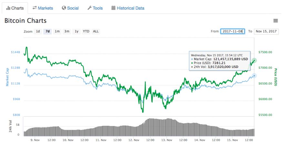Click the globe icon beside Social
Viewport: 284px width, 146px height.
(x=64, y=8)
